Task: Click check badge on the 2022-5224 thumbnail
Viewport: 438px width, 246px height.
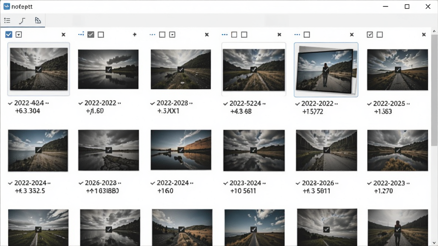Action: click(x=253, y=70)
